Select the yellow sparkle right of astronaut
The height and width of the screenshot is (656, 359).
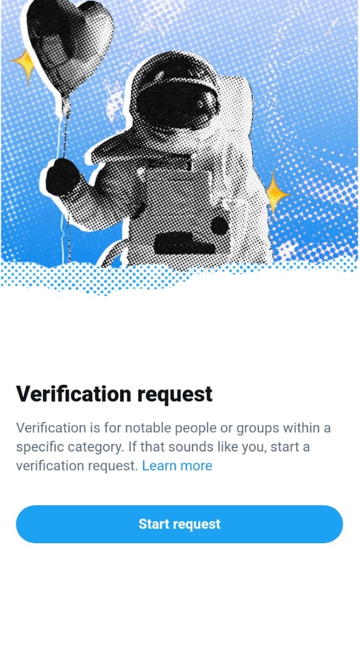click(x=275, y=194)
